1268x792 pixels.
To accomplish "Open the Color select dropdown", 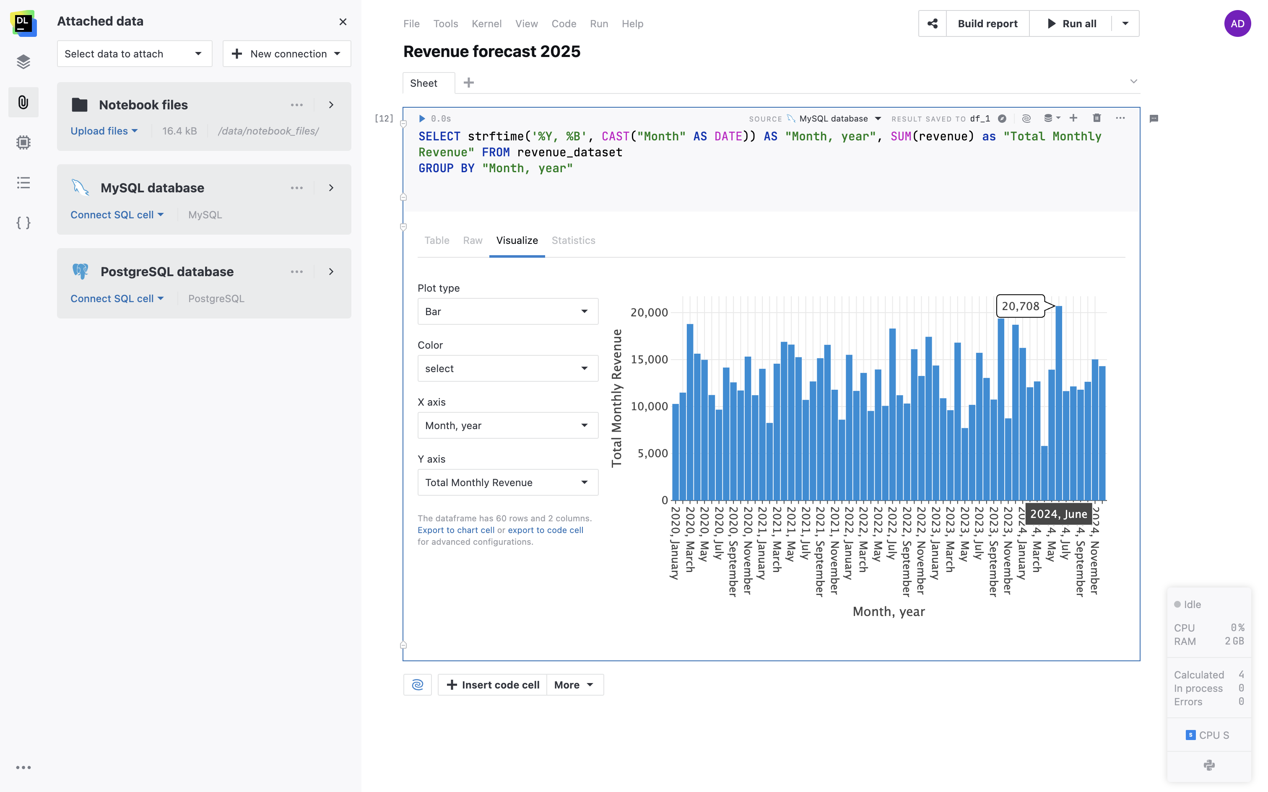I will [x=507, y=368].
